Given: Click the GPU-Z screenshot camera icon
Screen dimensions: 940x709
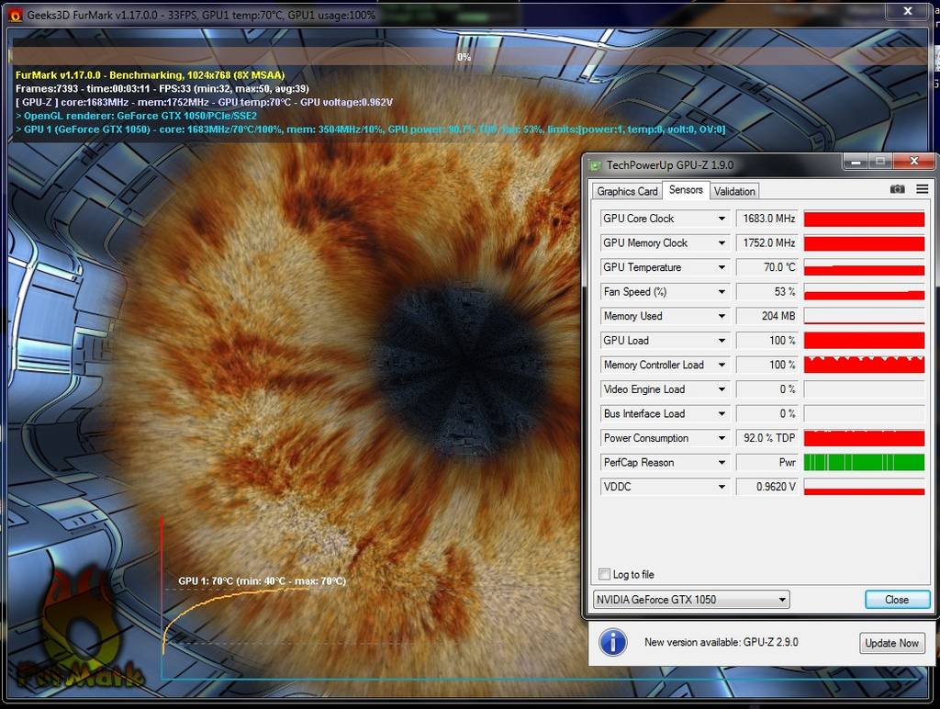Looking at the screenshot, I should coord(897,189).
